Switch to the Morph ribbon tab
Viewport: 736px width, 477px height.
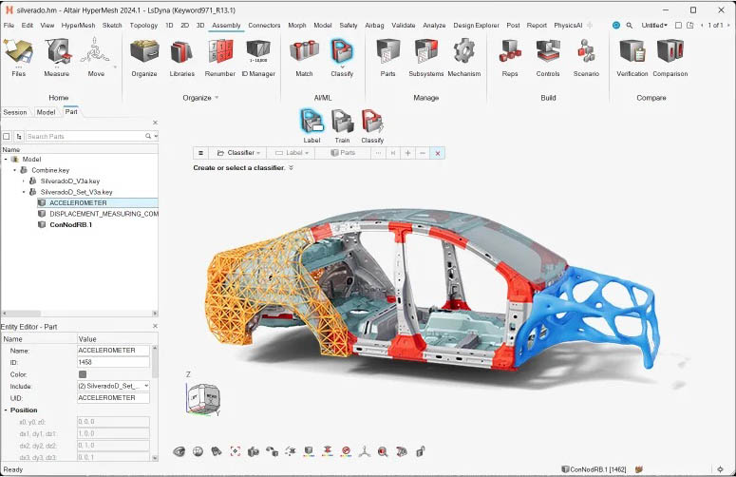click(x=296, y=26)
